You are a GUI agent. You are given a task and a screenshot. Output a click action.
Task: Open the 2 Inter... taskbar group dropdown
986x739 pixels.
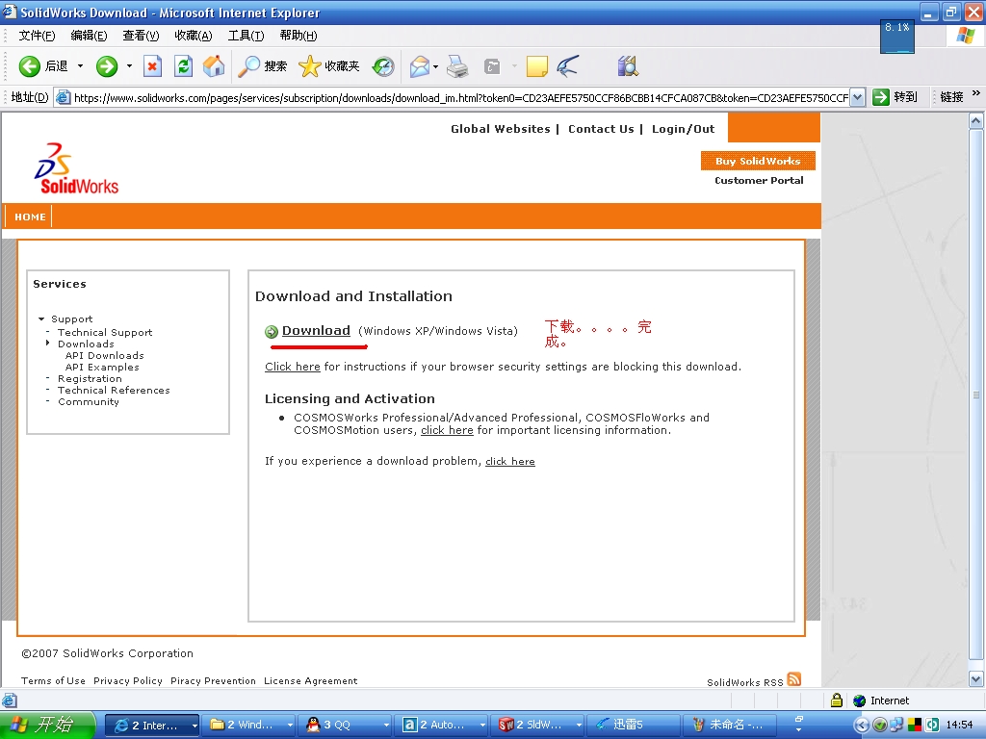[195, 726]
